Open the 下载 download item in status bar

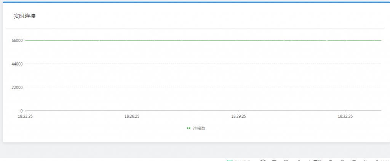(317, 160)
